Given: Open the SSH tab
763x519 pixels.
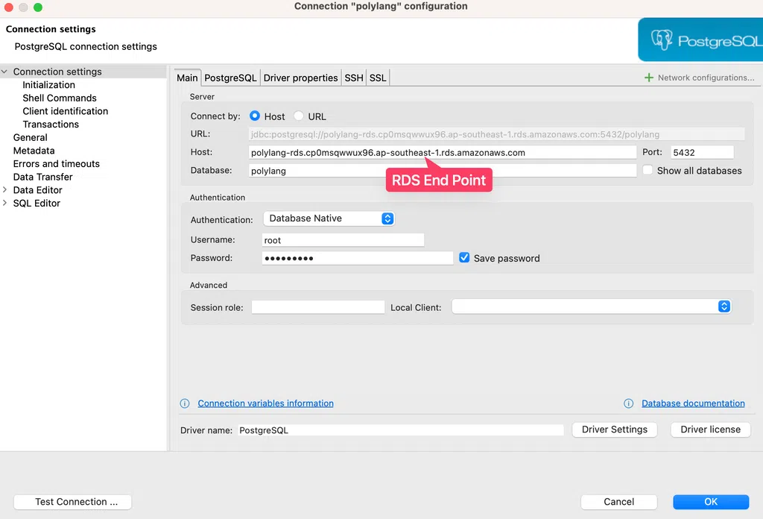Looking at the screenshot, I should coord(354,78).
